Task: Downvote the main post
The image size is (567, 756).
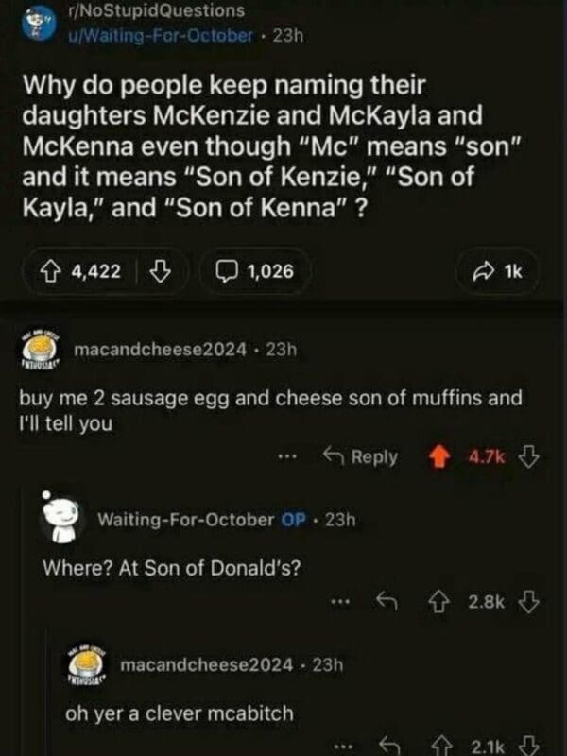Action: (161, 271)
